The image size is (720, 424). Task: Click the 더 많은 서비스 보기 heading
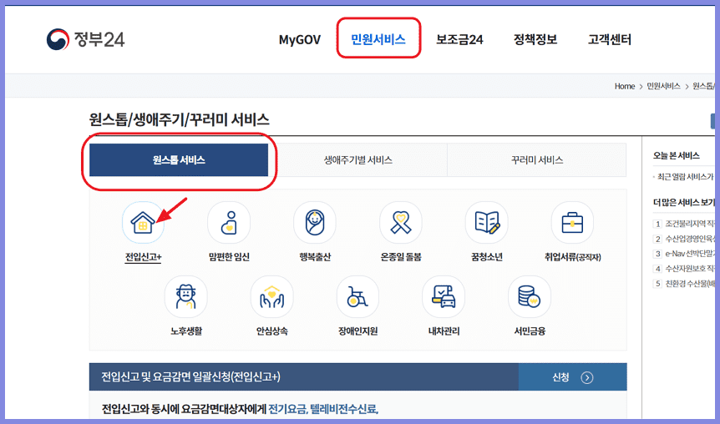click(684, 202)
